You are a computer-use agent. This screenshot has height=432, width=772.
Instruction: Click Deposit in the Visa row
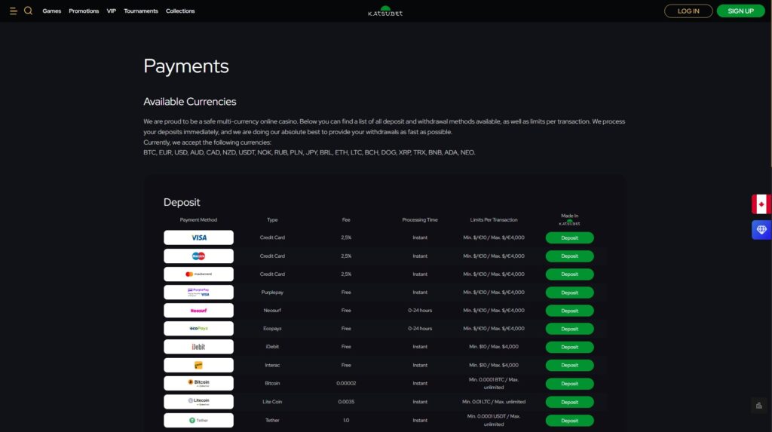570,238
